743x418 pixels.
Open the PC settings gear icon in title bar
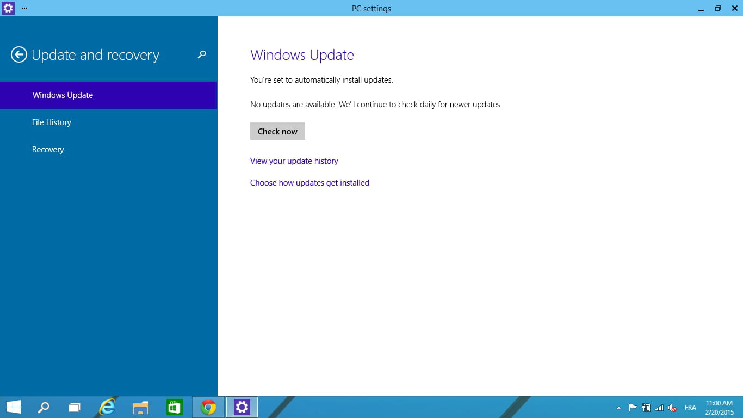pyautogui.click(x=8, y=8)
